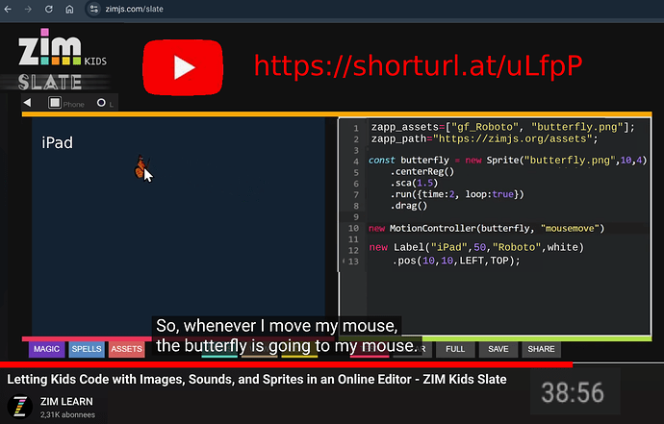This screenshot has height=424, width=664.
Task: Open the MAGIC tab
Action: point(46,349)
